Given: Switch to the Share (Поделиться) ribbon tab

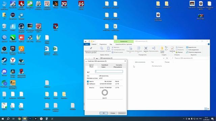Looking at the screenshot, I should pos(103,44).
